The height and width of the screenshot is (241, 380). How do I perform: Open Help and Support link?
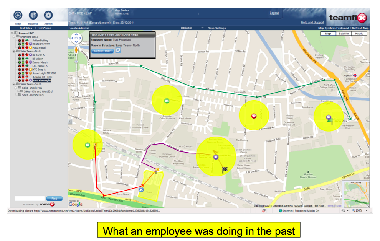pyautogui.click(x=312, y=22)
